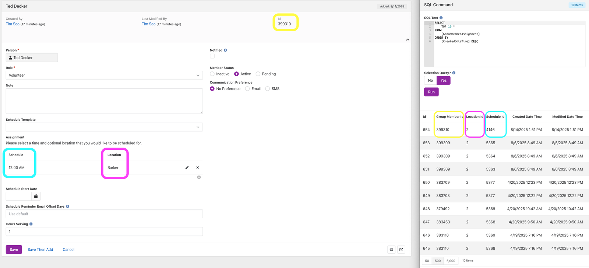This screenshot has height=268, width=589.
Task: Click the envelope communication icon
Action: [391, 250]
